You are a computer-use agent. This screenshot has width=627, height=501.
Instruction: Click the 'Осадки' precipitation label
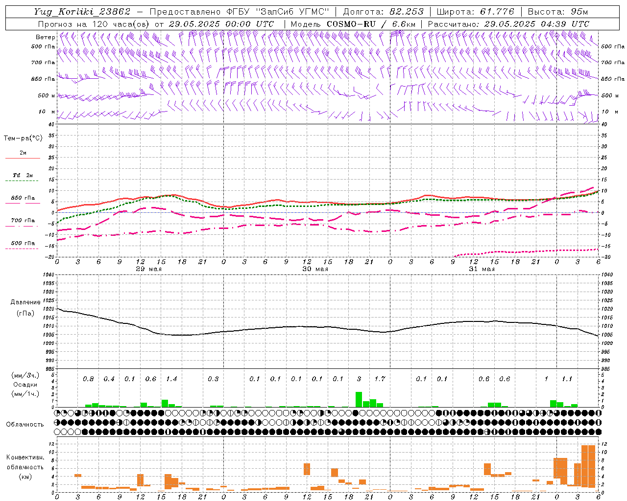(25, 385)
